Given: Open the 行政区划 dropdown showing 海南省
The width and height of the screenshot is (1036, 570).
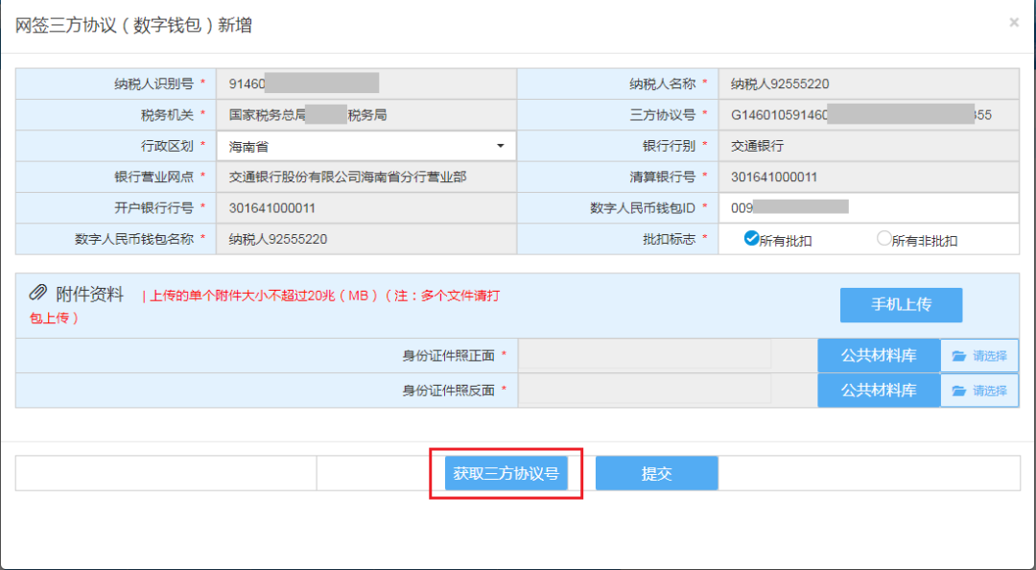Looking at the screenshot, I should click(x=365, y=147).
